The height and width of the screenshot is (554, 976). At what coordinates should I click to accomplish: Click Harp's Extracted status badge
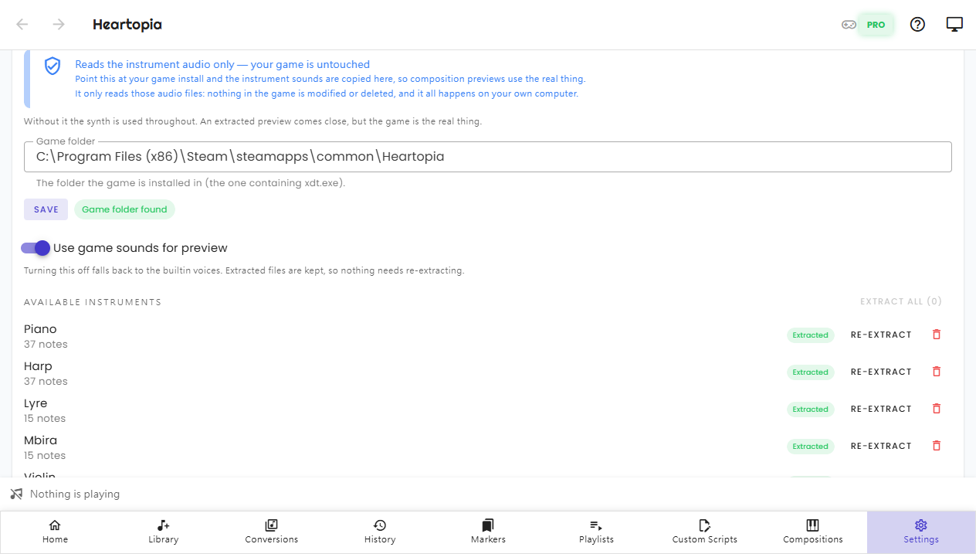pos(810,372)
